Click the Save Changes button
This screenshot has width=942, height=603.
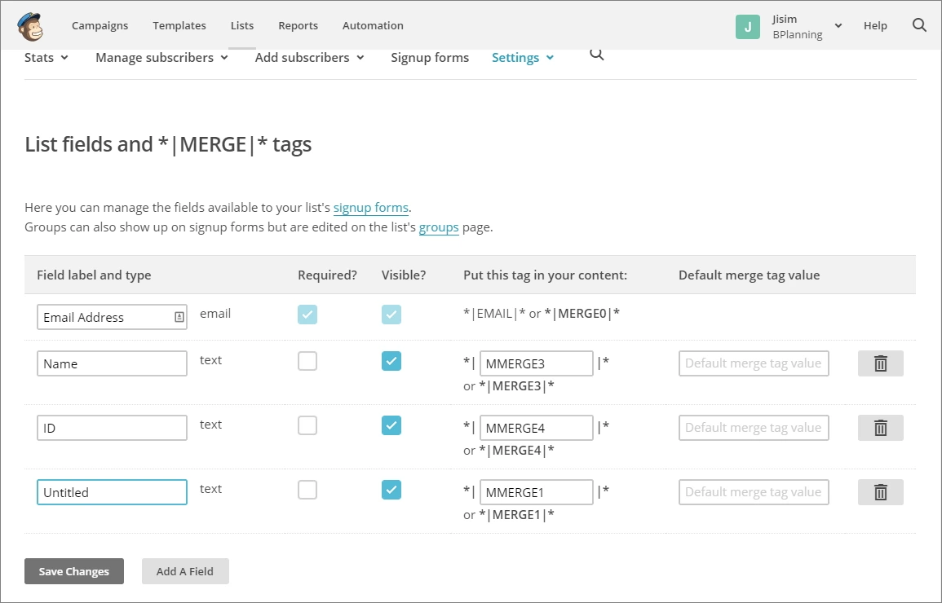tap(74, 571)
